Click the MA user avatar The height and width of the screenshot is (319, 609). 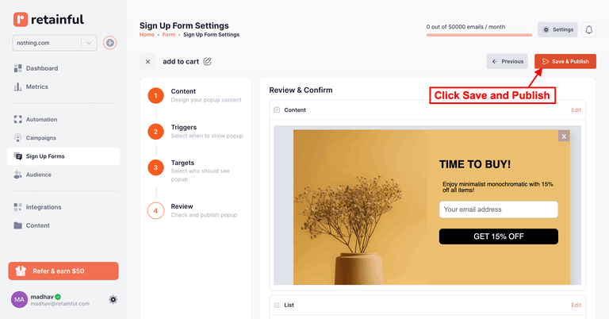pos(19,299)
